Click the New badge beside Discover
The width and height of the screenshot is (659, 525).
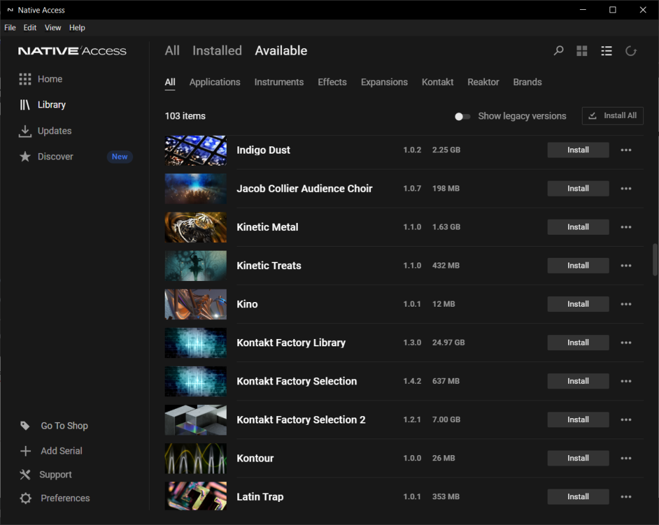tap(119, 156)
